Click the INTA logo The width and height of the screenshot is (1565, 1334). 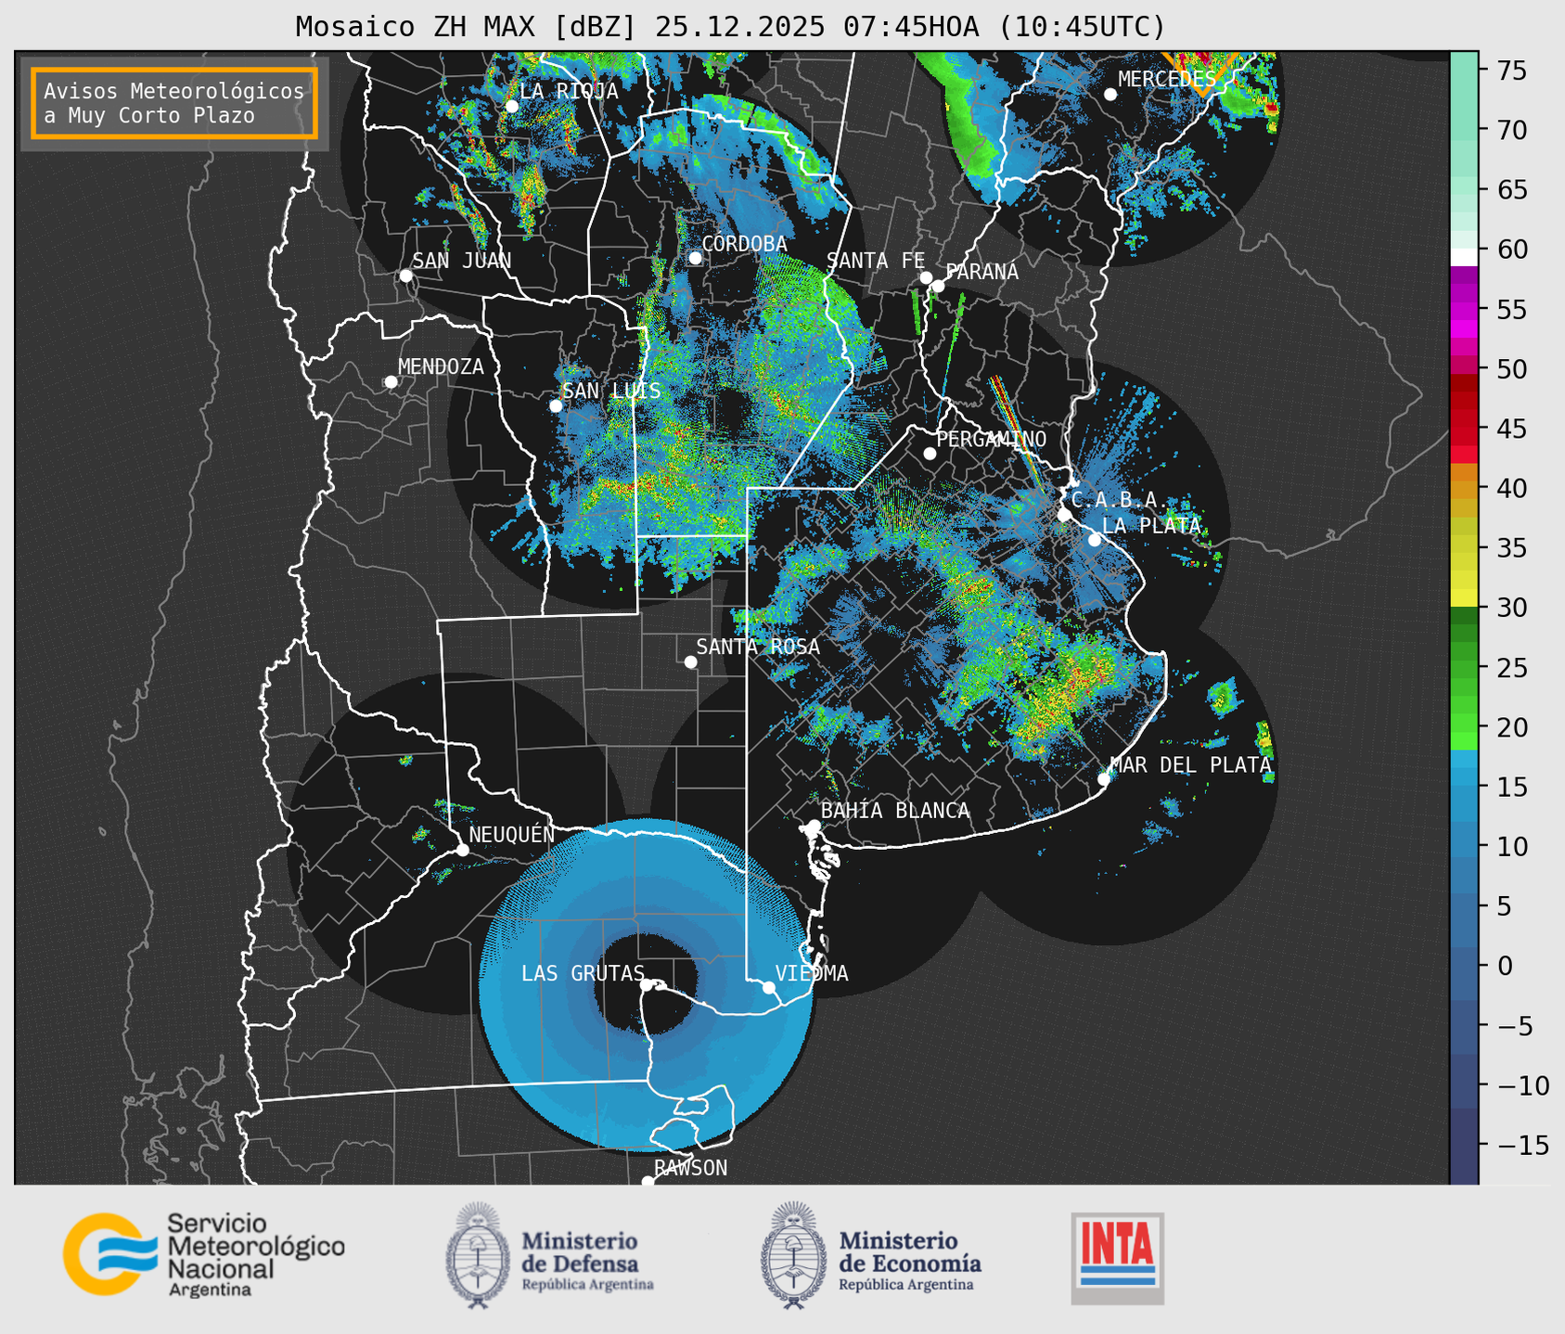[x=1117, y=1258]
